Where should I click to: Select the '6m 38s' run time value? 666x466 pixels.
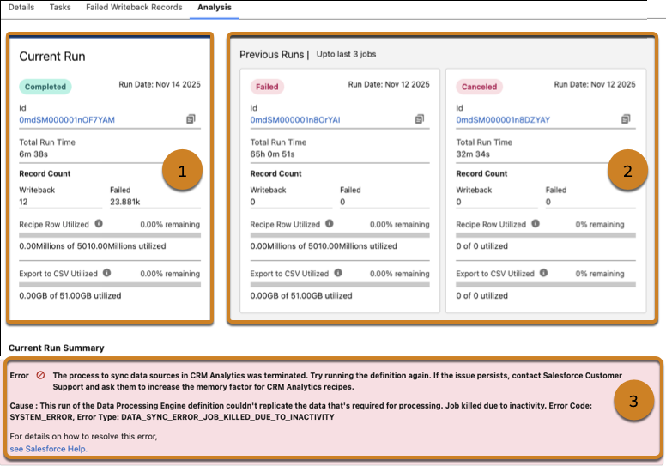point(33,154)
